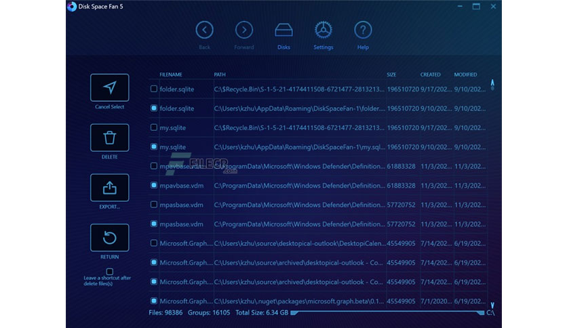Viewport: 567px width, 328px height.
Task: Click path C:\Users\kzhu\.nuget\packages\microsoft.graph.beta
Action: point(298,301)
